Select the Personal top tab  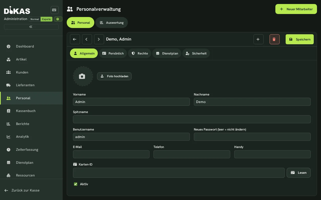[x=81, y=22]
